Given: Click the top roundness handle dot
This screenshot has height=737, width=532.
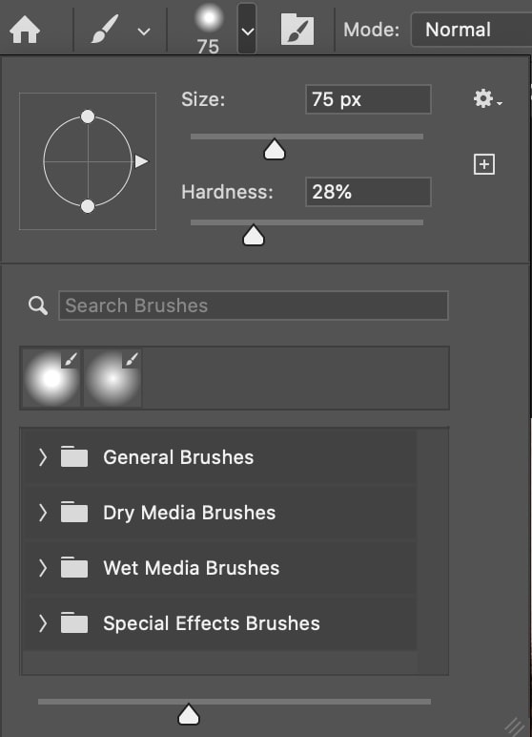Looking at the screenshot, I should 88,116.
